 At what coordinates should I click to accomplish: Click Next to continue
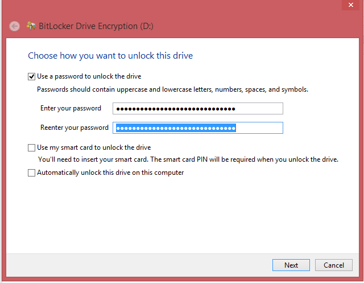click(291, 265)
